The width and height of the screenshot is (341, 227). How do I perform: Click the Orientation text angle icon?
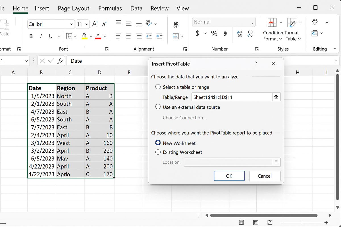coord(149,23)
